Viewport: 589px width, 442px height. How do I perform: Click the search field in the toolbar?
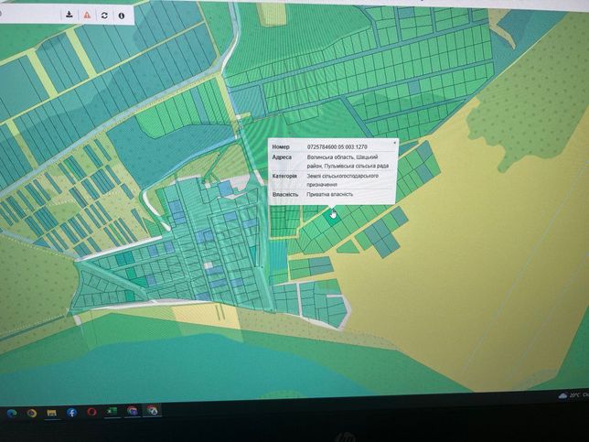[x=30, y=15]
